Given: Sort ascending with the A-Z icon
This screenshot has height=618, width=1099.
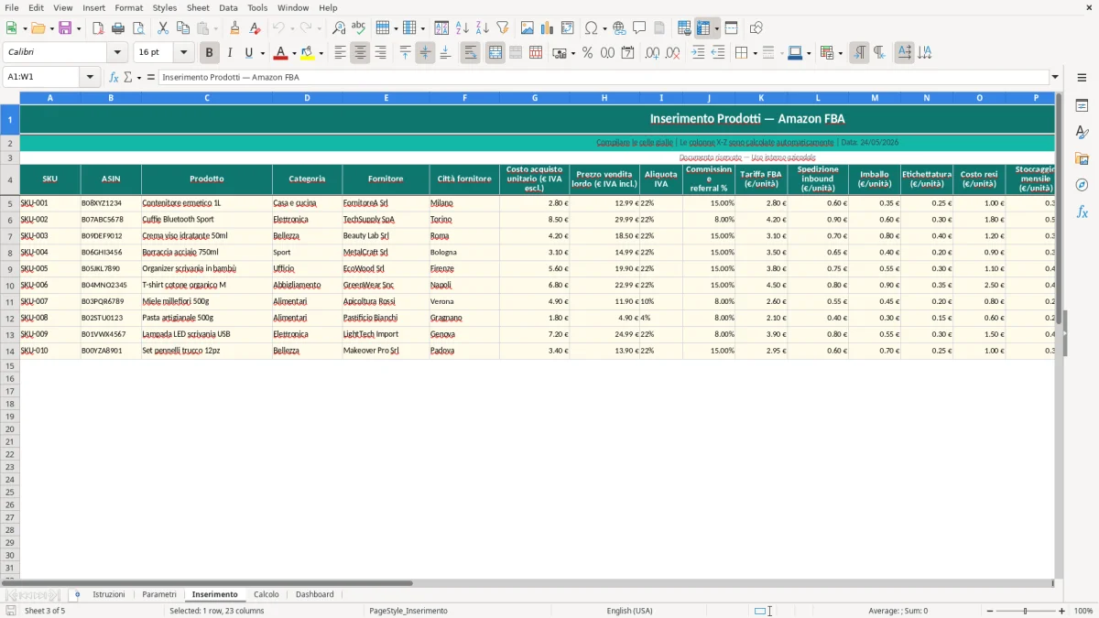Looking at the screenshot, I should pos(462,28).
